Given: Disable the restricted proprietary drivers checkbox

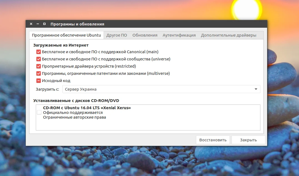Looking at the screenshot, I should pos(39,66).
